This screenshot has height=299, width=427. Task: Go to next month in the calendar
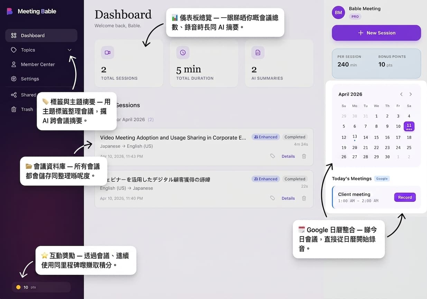(410, 94)
